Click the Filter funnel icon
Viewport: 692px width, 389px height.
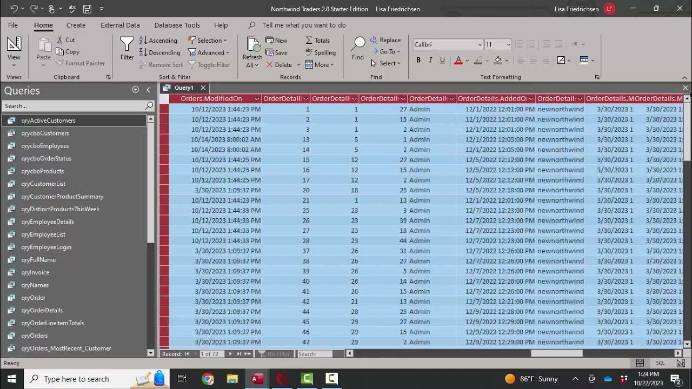127,44
